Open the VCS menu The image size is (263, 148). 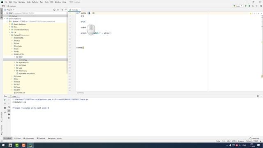(52, 2)
